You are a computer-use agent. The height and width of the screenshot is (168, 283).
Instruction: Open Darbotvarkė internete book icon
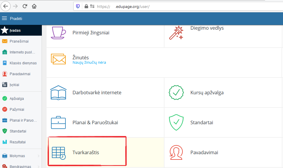(58, 93)
